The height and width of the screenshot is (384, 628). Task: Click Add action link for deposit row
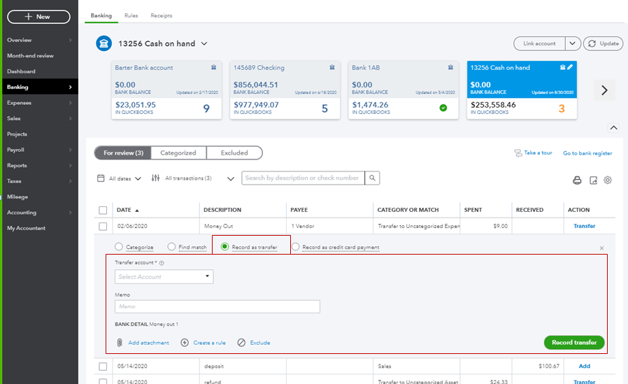[x=585, y=367]
